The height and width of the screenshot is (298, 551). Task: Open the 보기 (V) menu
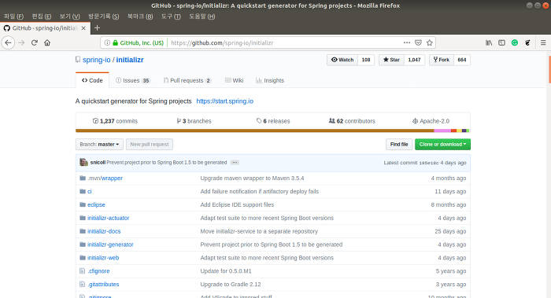[69, 17]
